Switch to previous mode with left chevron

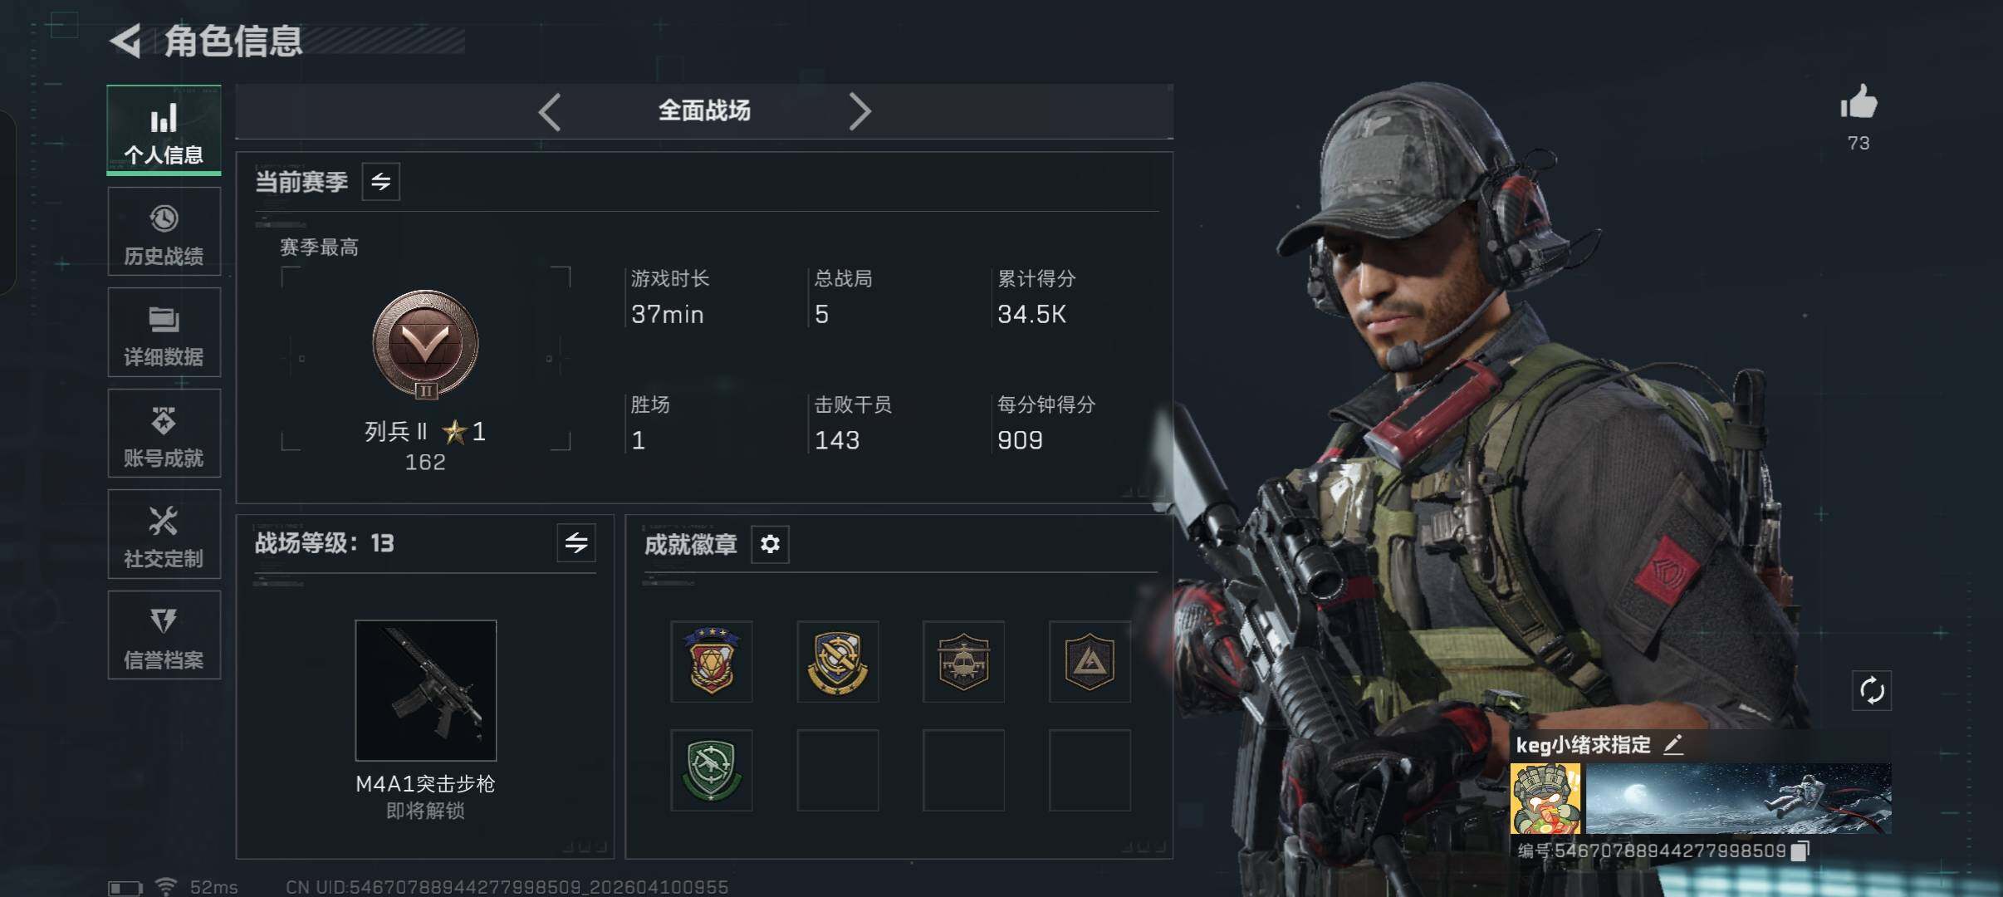pos(550,111)
